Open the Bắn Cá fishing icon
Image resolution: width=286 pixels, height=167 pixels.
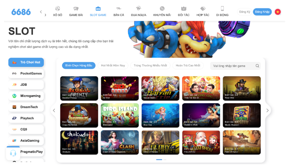(119, 8)
